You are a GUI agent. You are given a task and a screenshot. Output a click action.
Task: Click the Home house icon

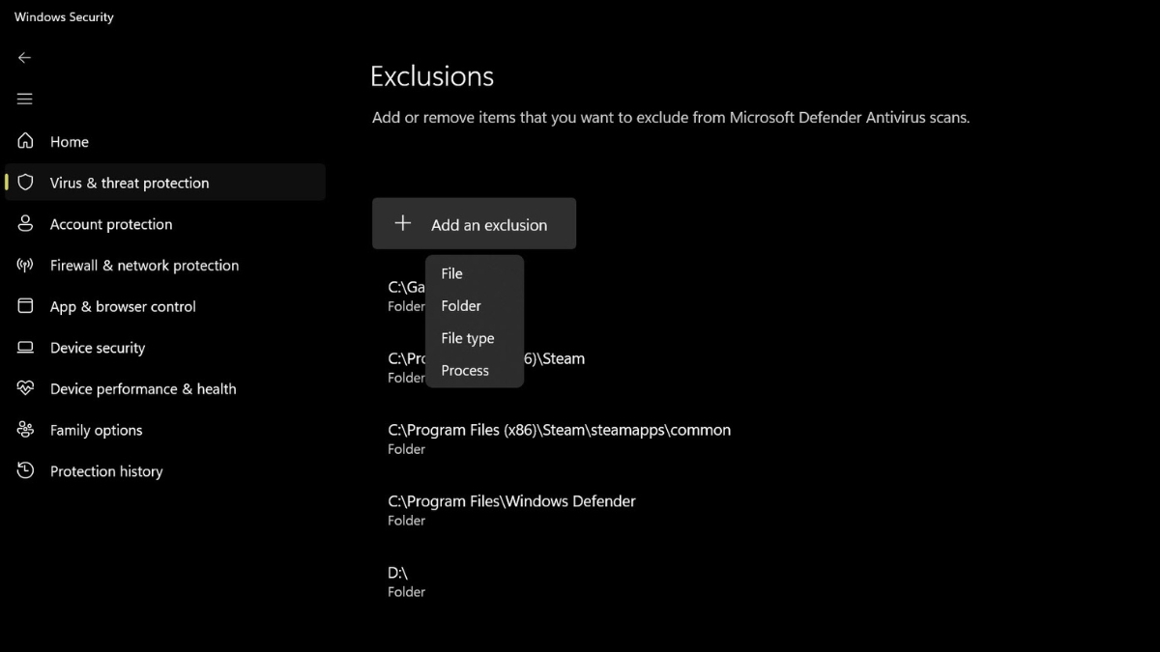point(26,141)
